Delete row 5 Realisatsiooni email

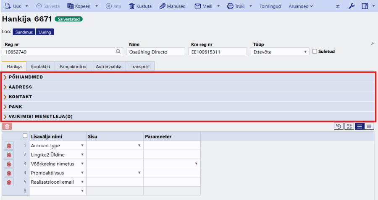tap(9, 182)
